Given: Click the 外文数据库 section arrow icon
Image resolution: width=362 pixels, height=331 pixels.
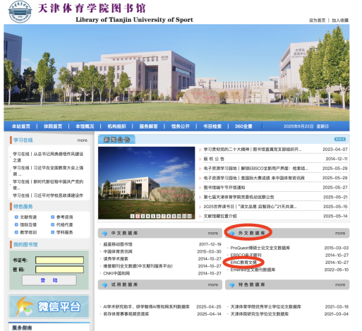Looking at the screenshot, I should click(232, 233).
